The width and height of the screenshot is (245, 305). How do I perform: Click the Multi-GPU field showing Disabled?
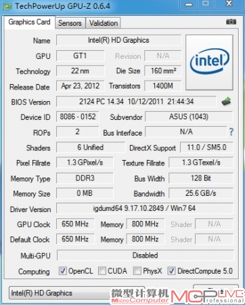tap(146, 256)
